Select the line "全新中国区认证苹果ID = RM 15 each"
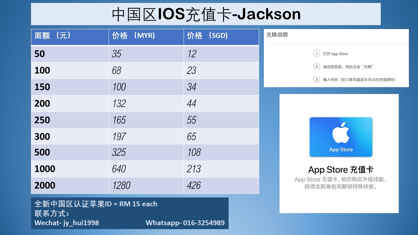The image size is (418, 235). [96, 204]
